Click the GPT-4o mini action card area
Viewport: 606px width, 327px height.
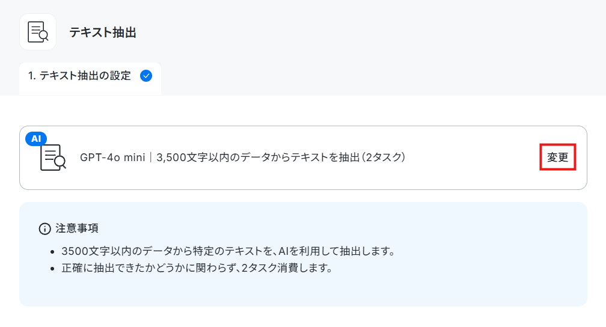click(x=303, y=157)
